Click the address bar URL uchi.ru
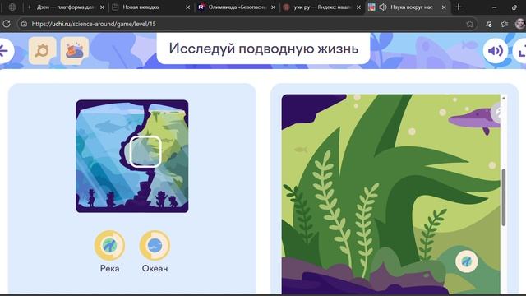This screenshot has width=526, height=296. 94,24
